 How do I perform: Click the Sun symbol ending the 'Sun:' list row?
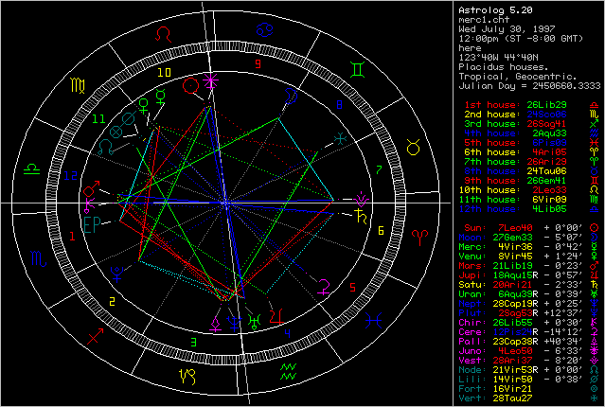[595, 228]
